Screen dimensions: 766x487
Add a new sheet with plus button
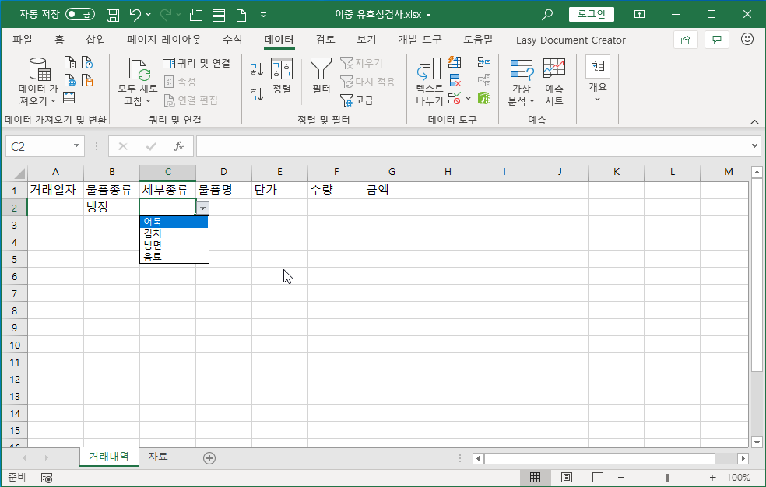[x=209, y=457]
